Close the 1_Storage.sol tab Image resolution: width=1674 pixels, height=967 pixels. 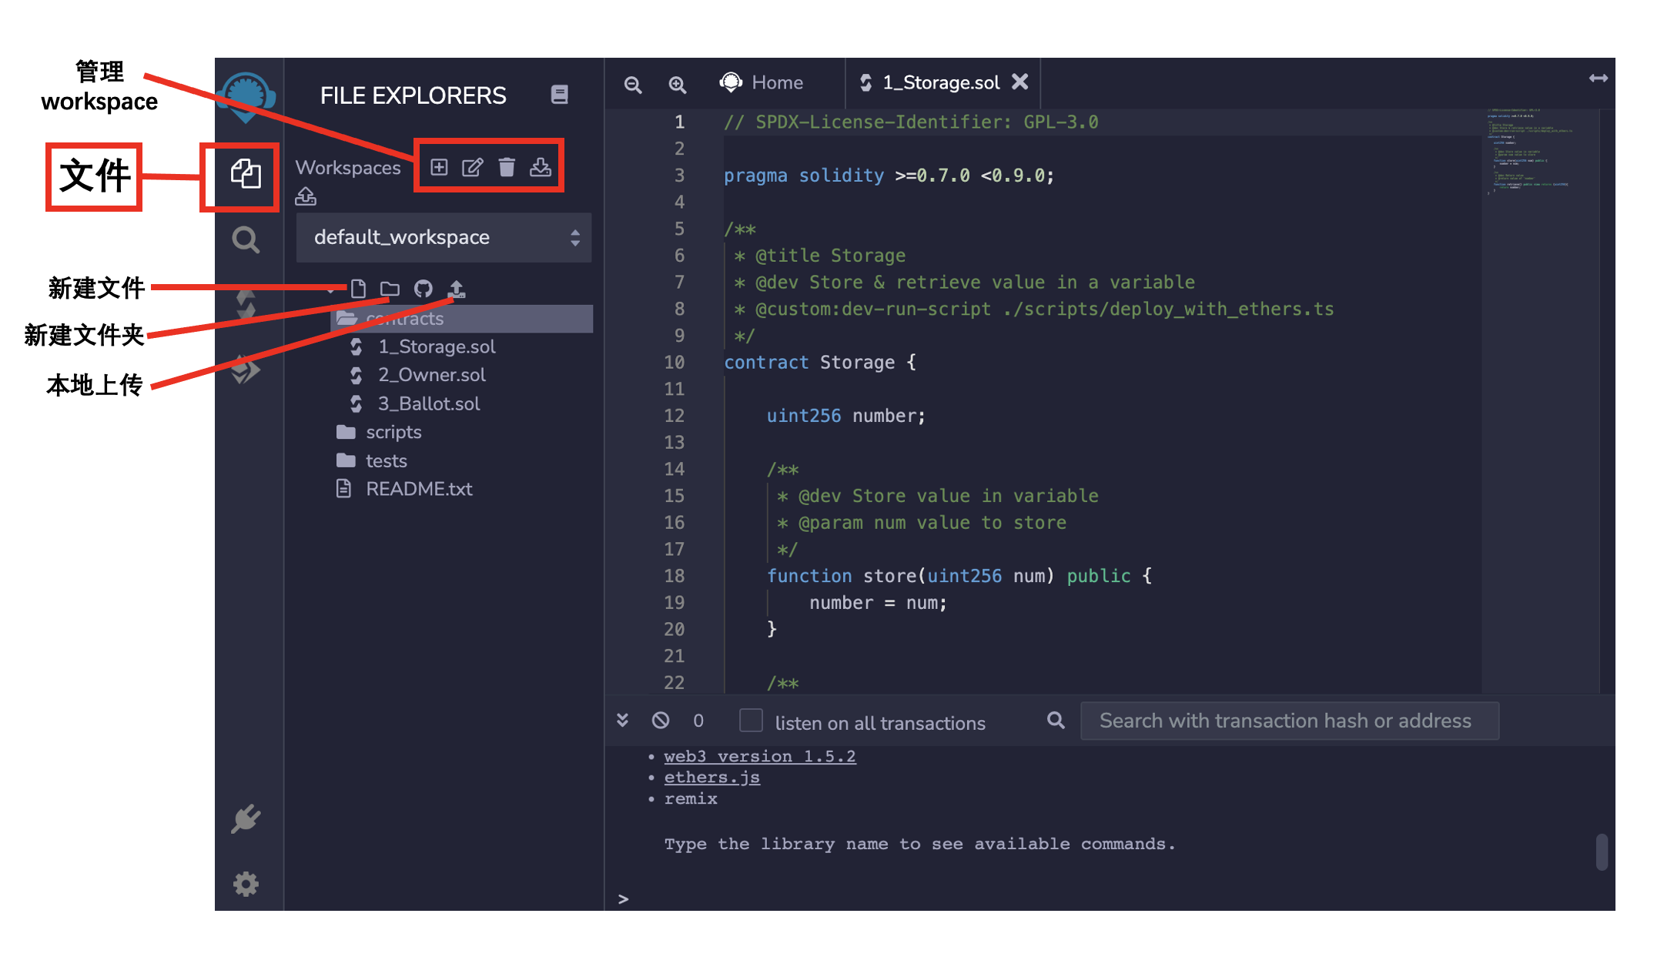coord(1020,82)
